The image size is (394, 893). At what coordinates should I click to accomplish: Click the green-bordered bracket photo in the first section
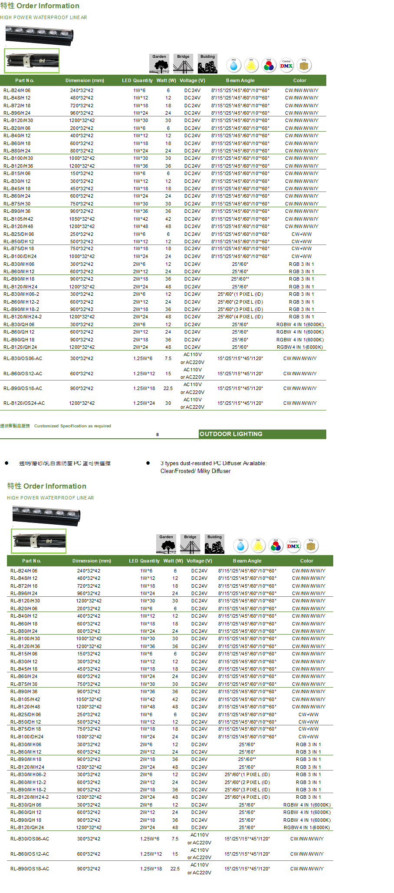click(32, 61)
